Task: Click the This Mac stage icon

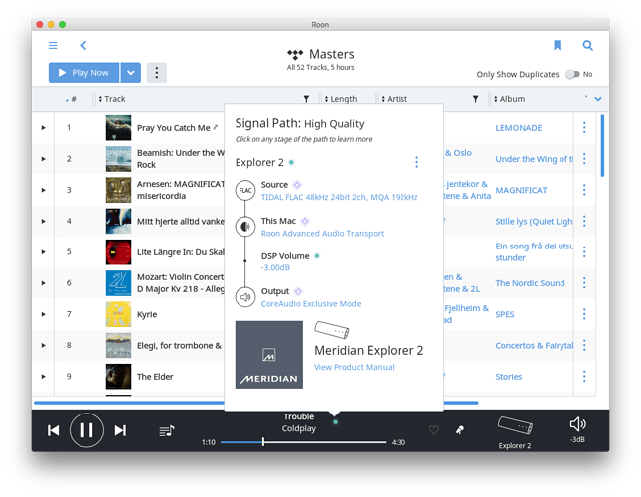Action: tap(245, 226)
